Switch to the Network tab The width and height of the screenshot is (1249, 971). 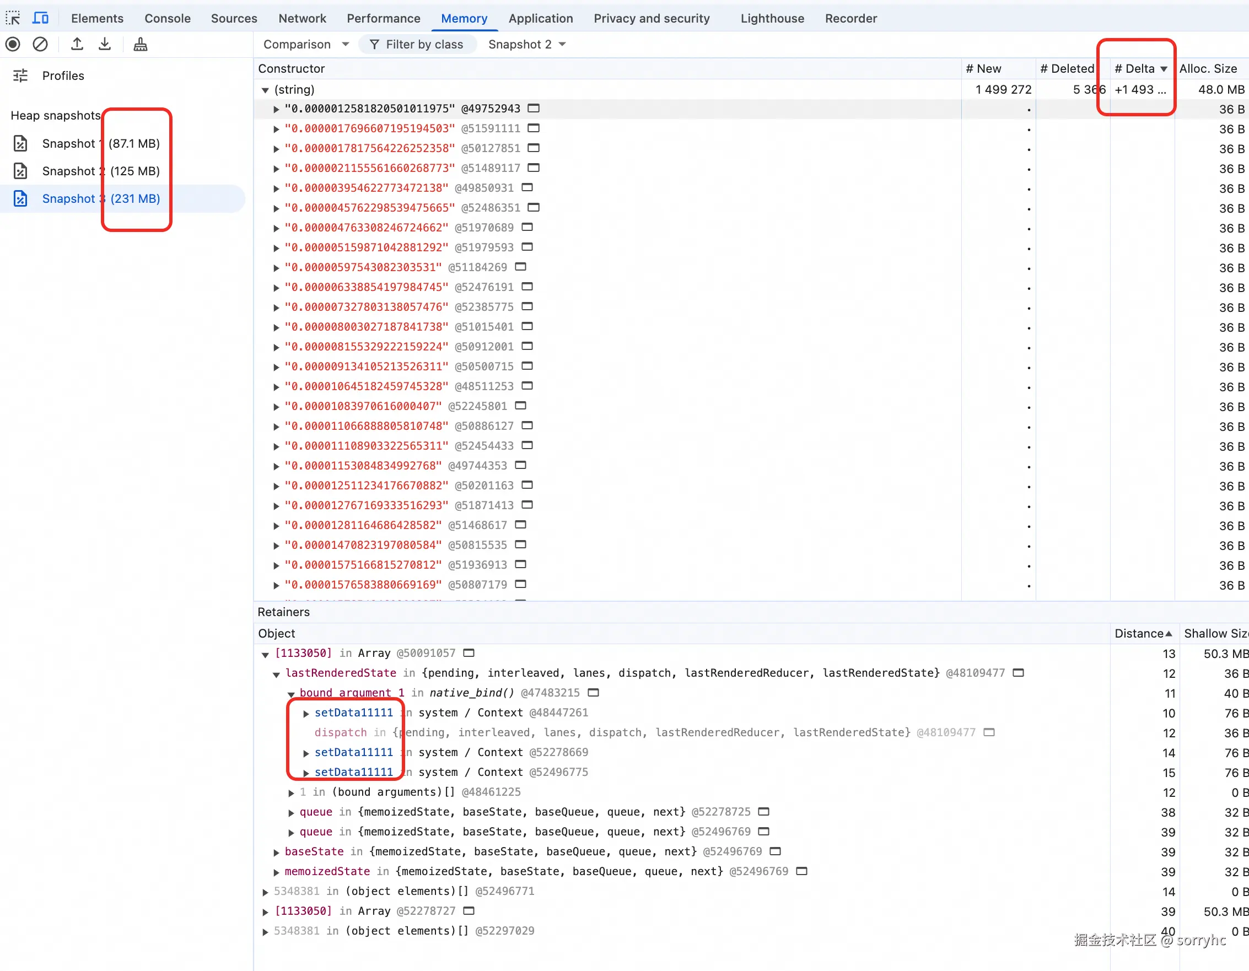coord(302,18)
